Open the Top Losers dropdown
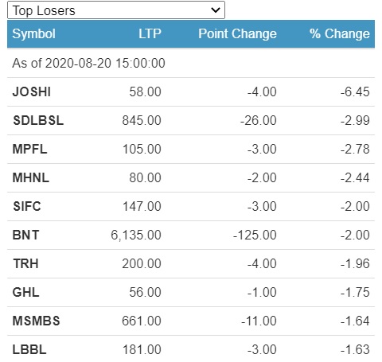Image resolution: width=382 pixels, height=362 pixels. [116, 10]
